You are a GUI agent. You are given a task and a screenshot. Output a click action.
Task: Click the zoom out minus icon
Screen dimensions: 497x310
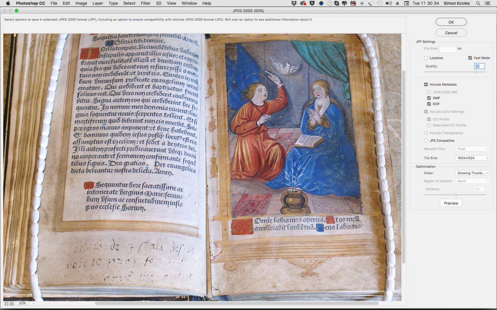(x=7, y=304)
